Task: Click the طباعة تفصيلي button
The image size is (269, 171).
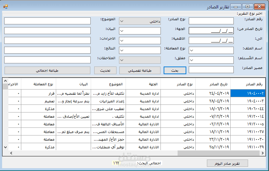Action: (x=140, y=70)
